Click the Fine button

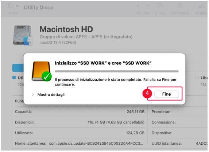166,94
